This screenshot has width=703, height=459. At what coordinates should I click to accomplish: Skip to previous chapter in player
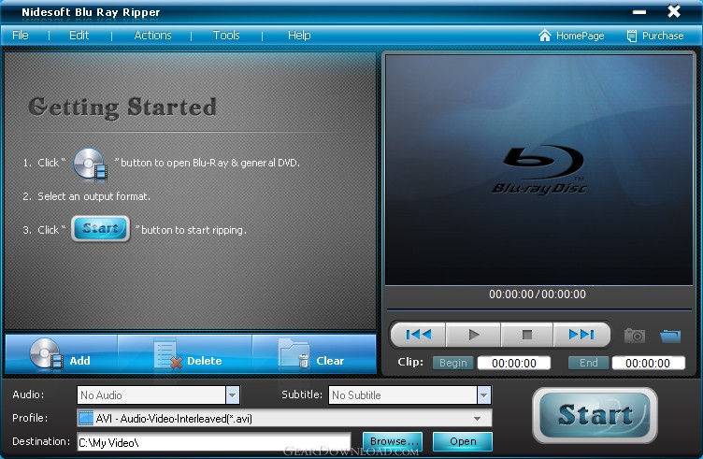pyautogui.click(x=418, y=335)
